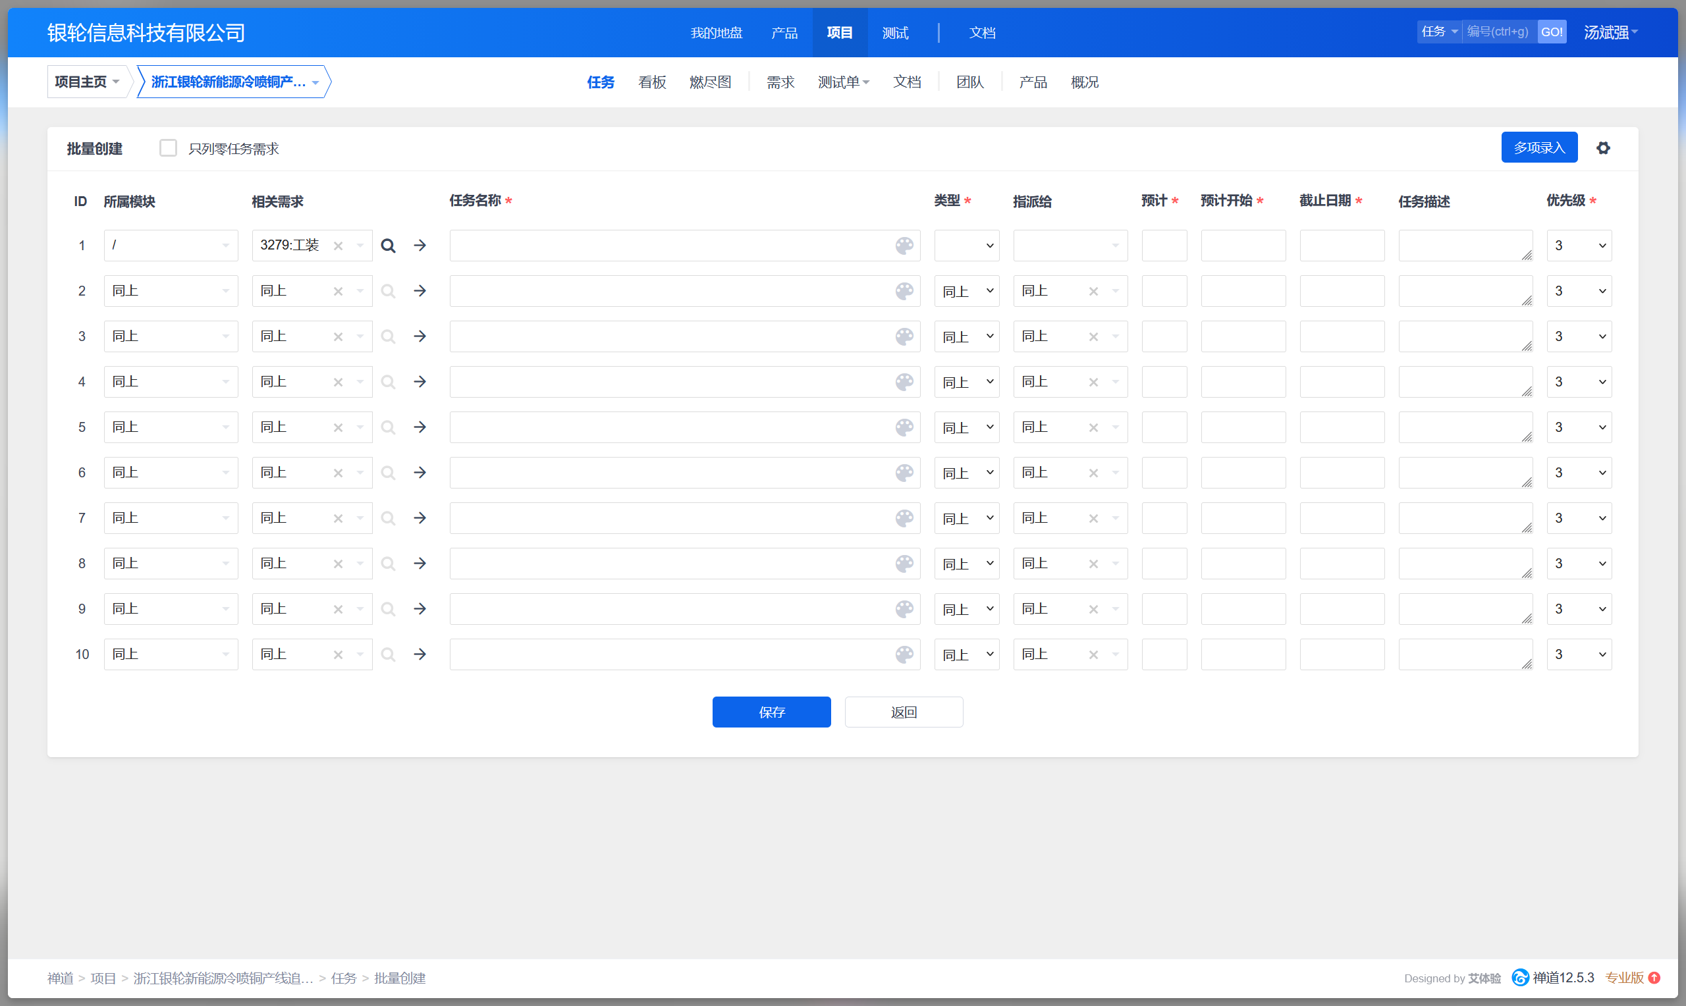Viewport: 1686px width, 1006px height.
Task: Click the 保存 button
Action: click(x=771, y=712)
